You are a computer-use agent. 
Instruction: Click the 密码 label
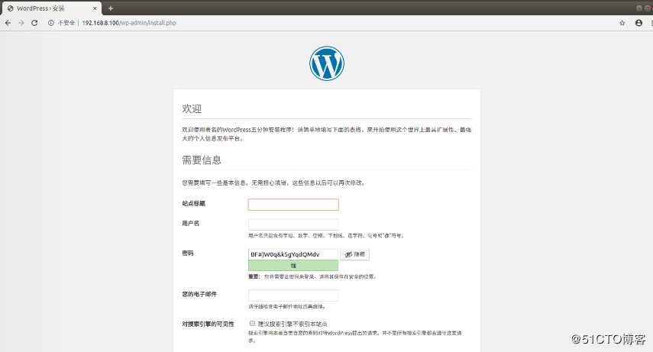click(188, 253)
